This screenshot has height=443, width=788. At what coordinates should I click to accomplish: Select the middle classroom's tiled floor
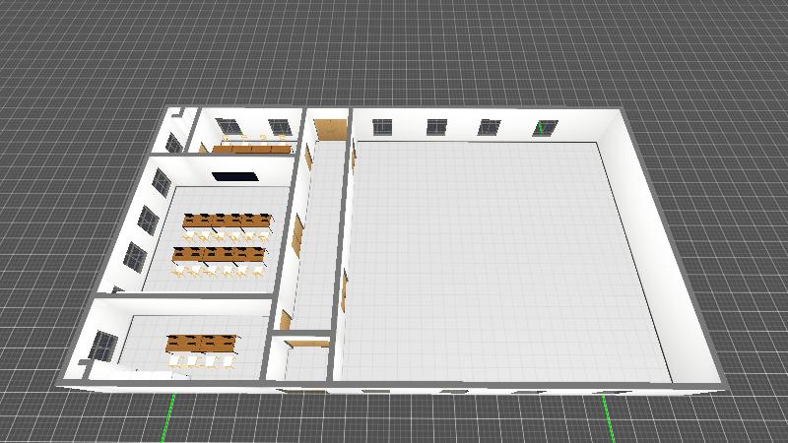[222, 281]
